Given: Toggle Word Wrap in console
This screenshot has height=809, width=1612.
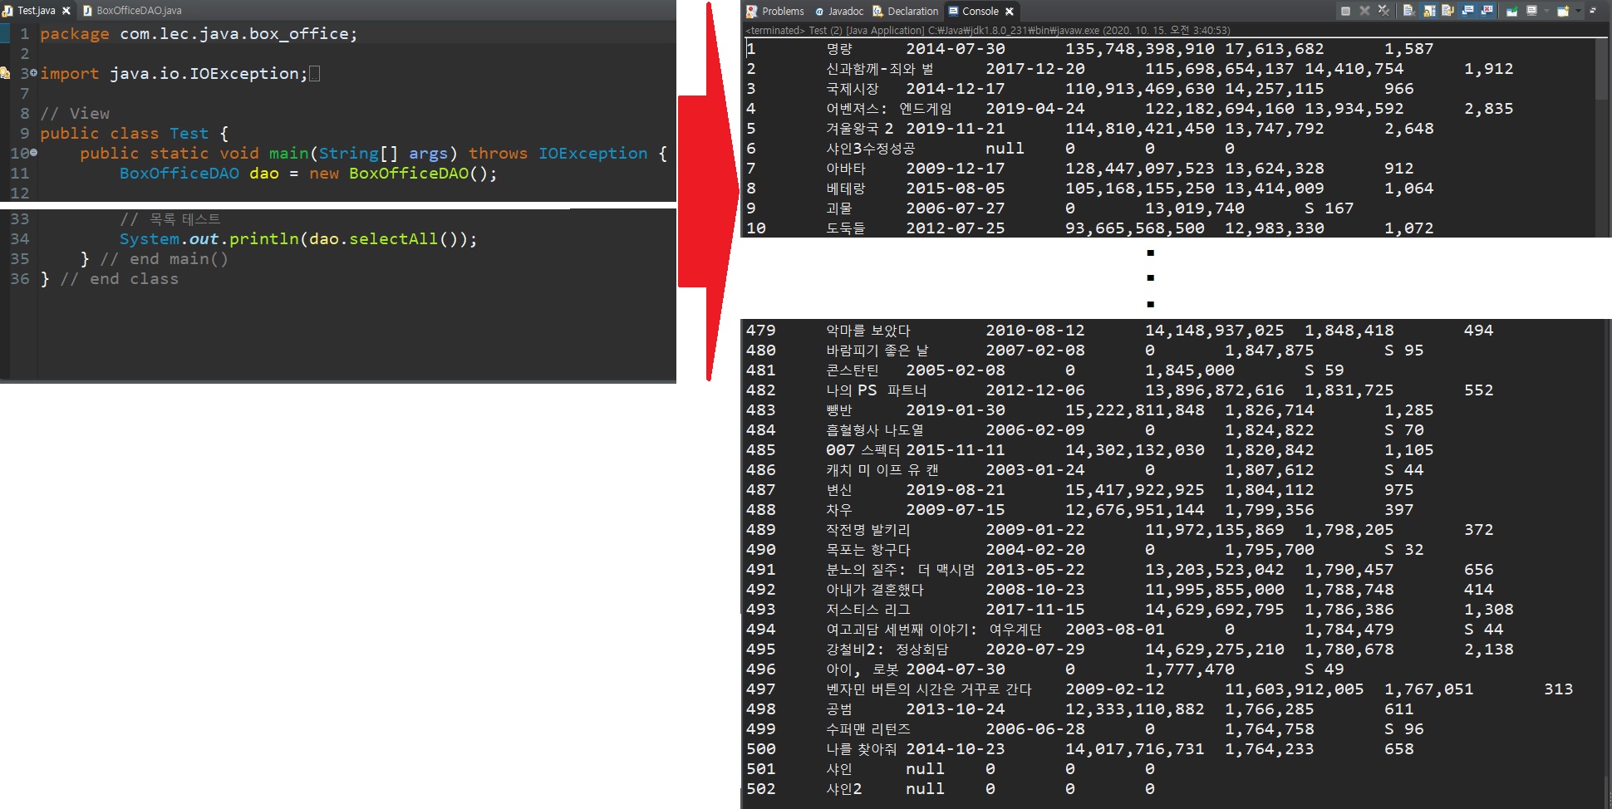Looking at the screenshot, I should tap(1448, 11).
